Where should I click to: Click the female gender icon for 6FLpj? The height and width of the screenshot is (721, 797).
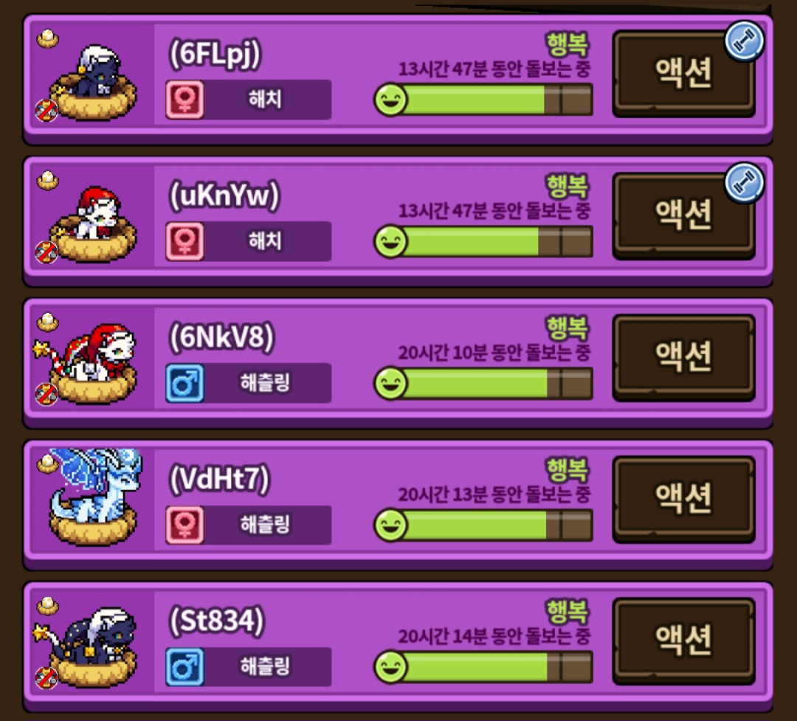click(x=184, y=100)
